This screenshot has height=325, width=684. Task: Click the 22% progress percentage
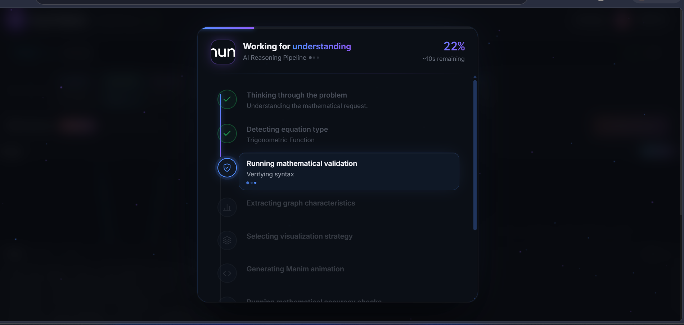point(454,46)
